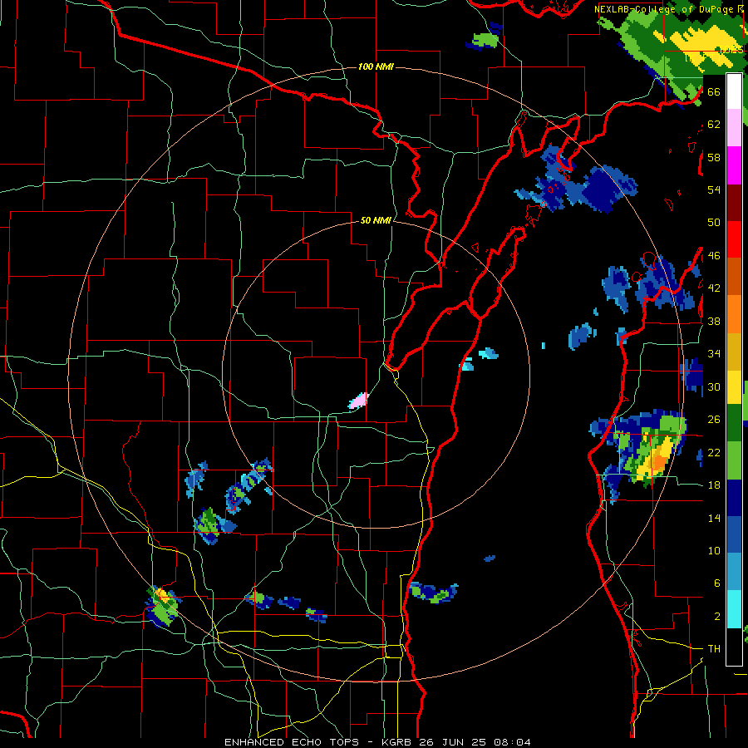
Task: Click the "50 NMI" range ring label
Action: [x=376, y=220]
